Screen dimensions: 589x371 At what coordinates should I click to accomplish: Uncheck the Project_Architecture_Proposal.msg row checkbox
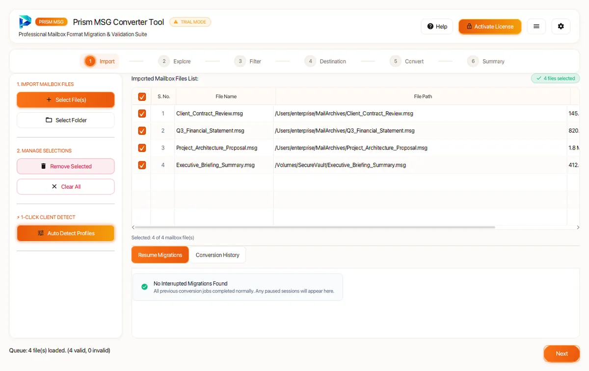[142, 148]
